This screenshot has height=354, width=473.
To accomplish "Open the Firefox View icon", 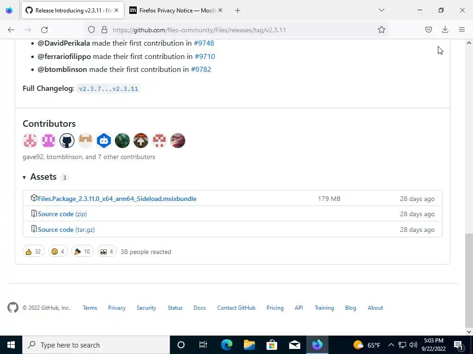I will (x=9, y=11).
